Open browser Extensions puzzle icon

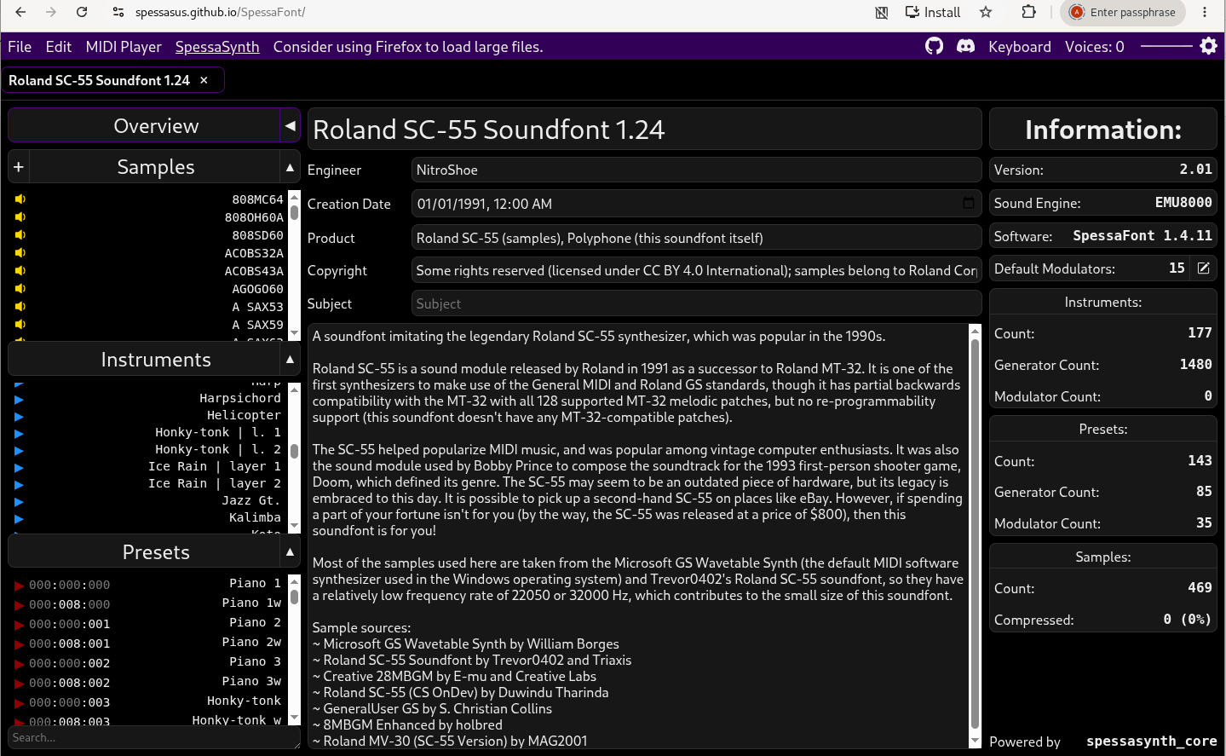click(1028, 12)
